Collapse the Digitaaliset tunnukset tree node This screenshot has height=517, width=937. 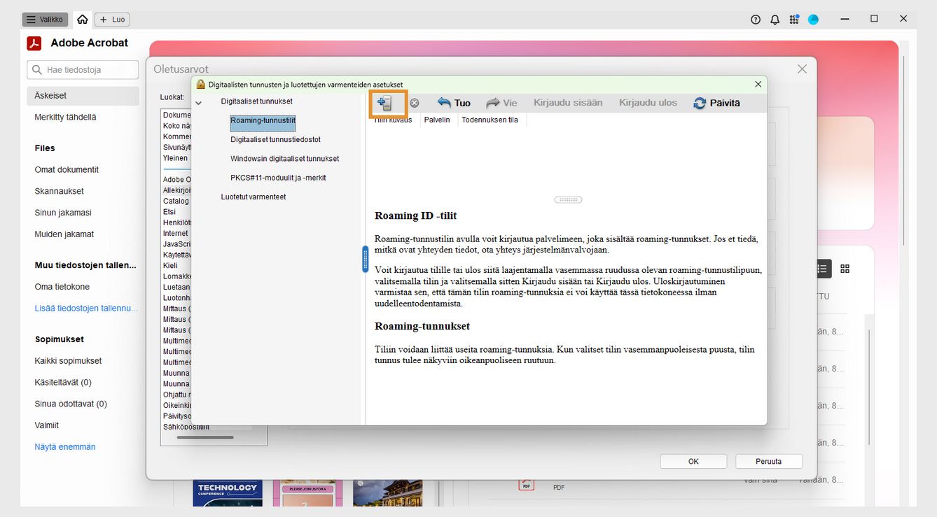tap(198, 102)
